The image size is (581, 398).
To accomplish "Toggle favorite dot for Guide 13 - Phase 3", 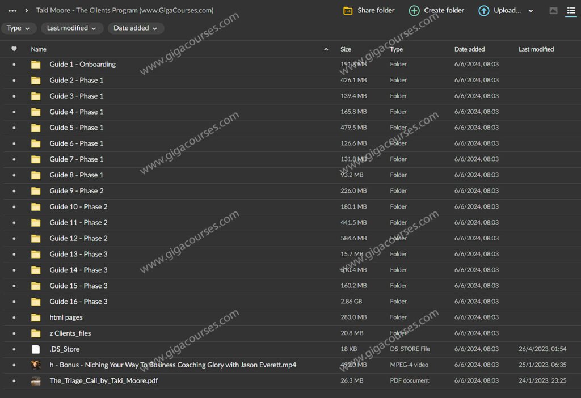I will 14,255.
